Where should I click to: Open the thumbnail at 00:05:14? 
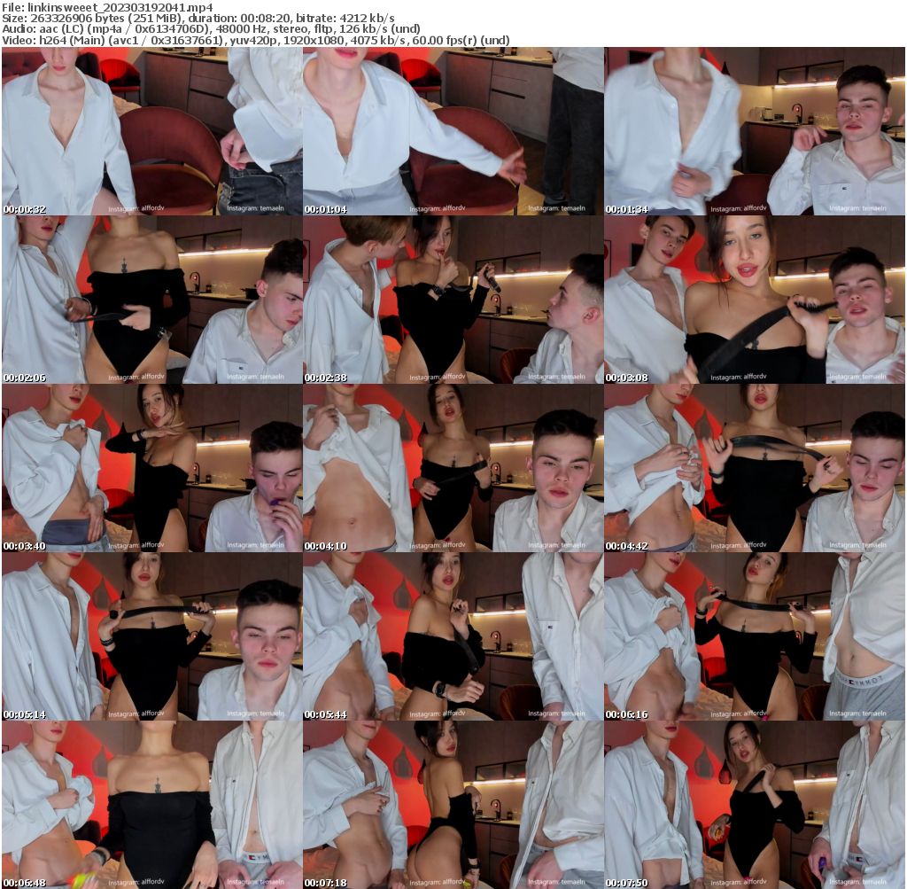tap(151, 636)
